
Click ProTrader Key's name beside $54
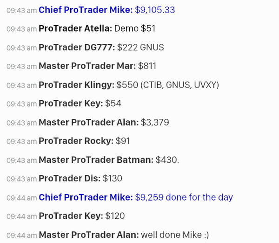71,104
